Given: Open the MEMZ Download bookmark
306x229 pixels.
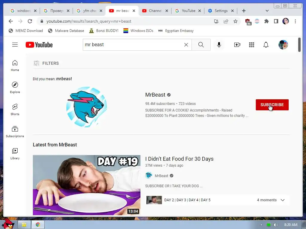Looking at the screenshot, I should (26, 31).
